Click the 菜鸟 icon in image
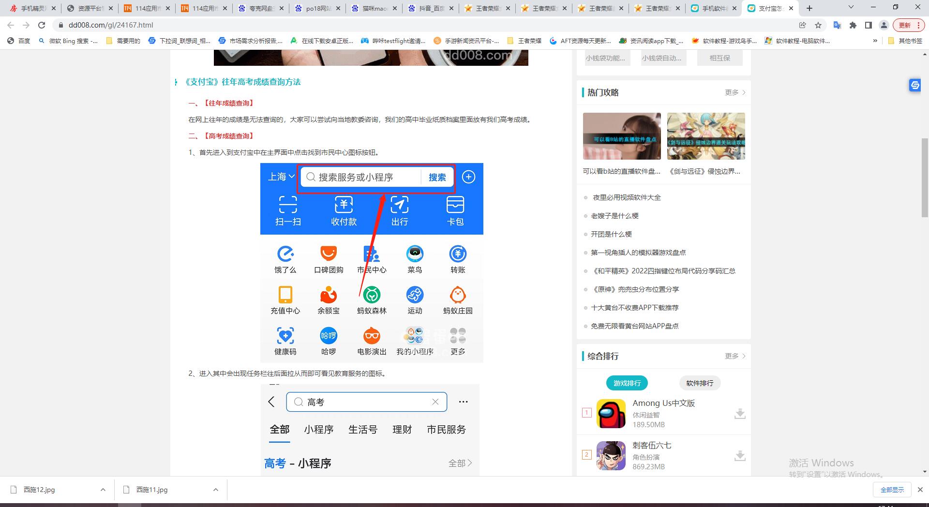The height and width of the screenshot is (507, 929). pos(415,260)
